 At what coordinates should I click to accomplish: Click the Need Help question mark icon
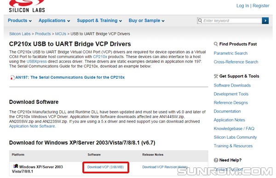[216, 160]
